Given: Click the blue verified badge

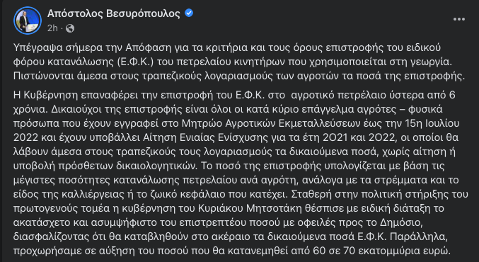Looking at the screenshot, I should (x=189, y=13).
